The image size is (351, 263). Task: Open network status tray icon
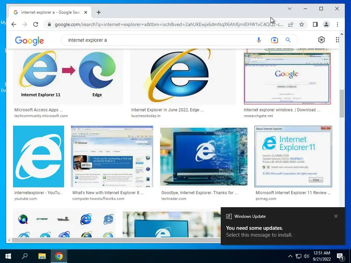tap(299, 256)
